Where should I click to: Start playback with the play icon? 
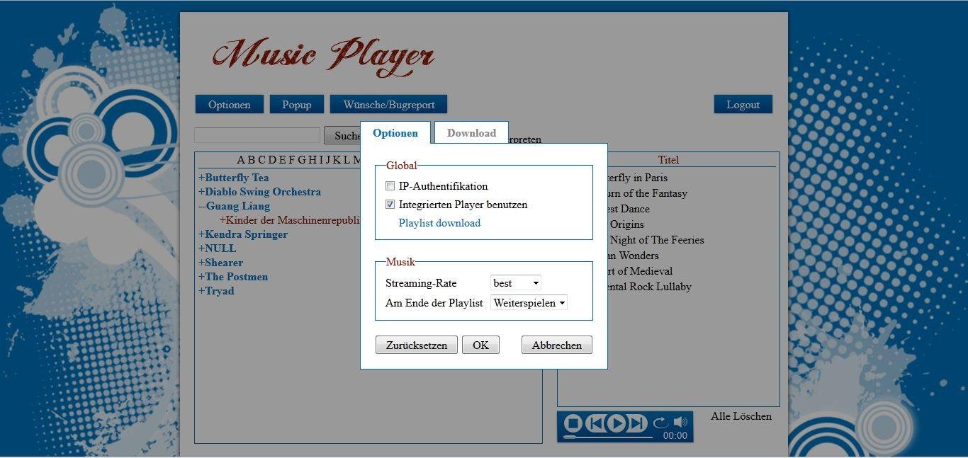(617, 423)
